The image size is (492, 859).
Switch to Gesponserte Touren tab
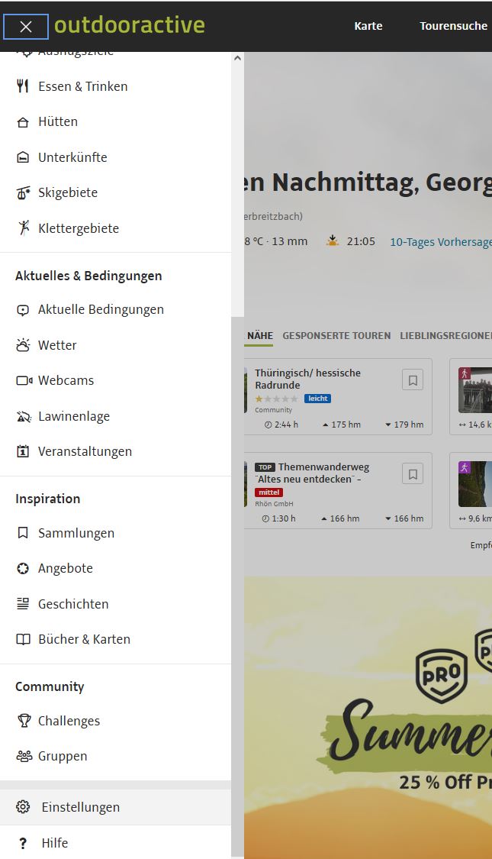click(x=336, y=335)
